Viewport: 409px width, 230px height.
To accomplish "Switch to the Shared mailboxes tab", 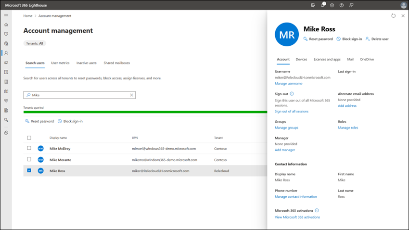I will (x=116, y=63).
